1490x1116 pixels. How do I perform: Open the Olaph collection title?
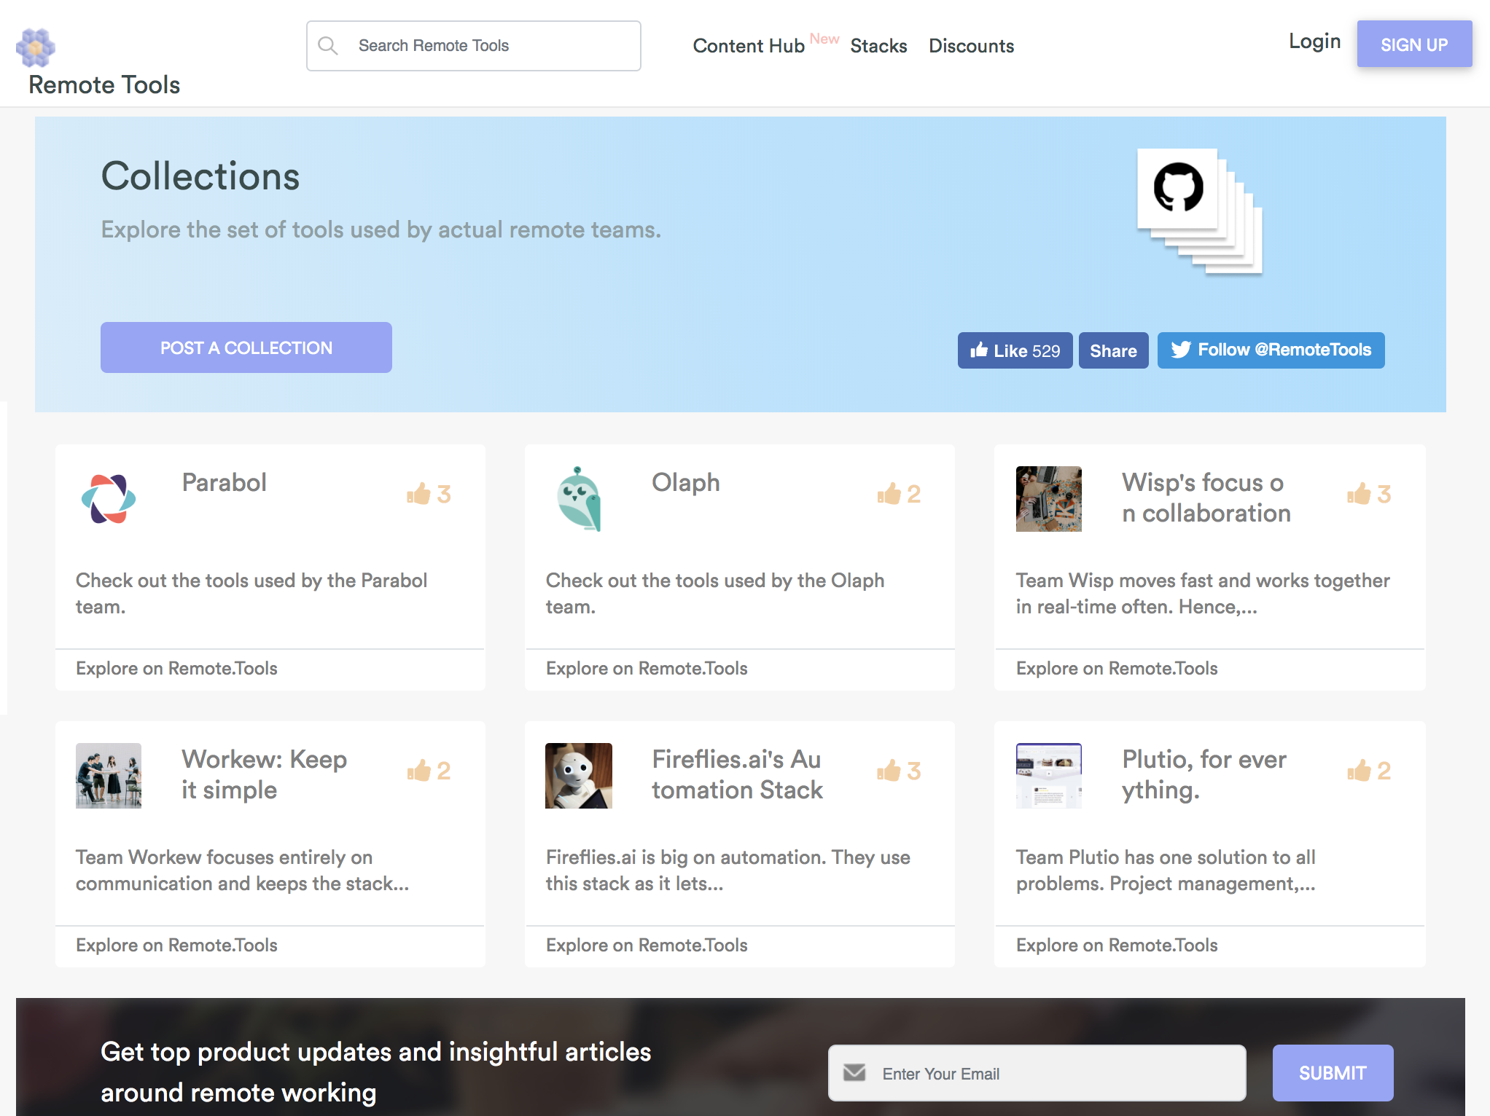click(685, 482)
